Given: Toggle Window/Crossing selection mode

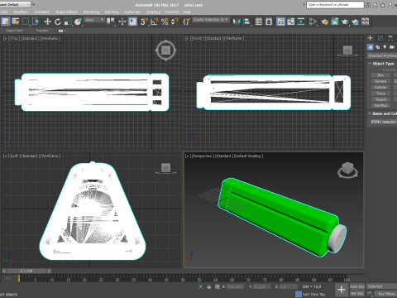Looking at the screenshot, I should coord(36,22).
